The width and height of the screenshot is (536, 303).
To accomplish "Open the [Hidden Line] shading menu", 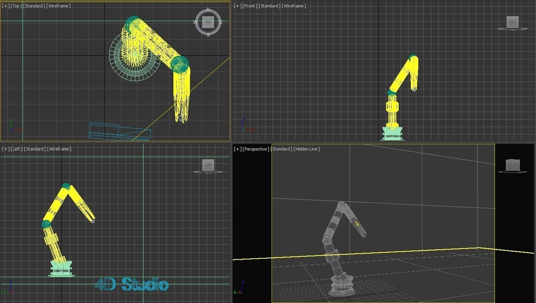I will [306, 149].
